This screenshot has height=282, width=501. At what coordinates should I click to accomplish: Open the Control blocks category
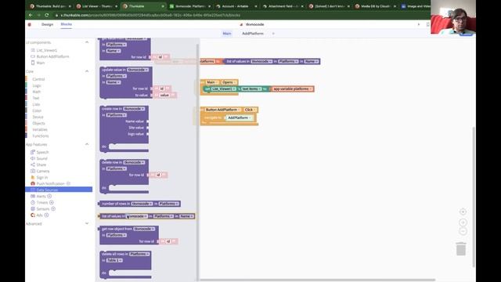point(38,79)
